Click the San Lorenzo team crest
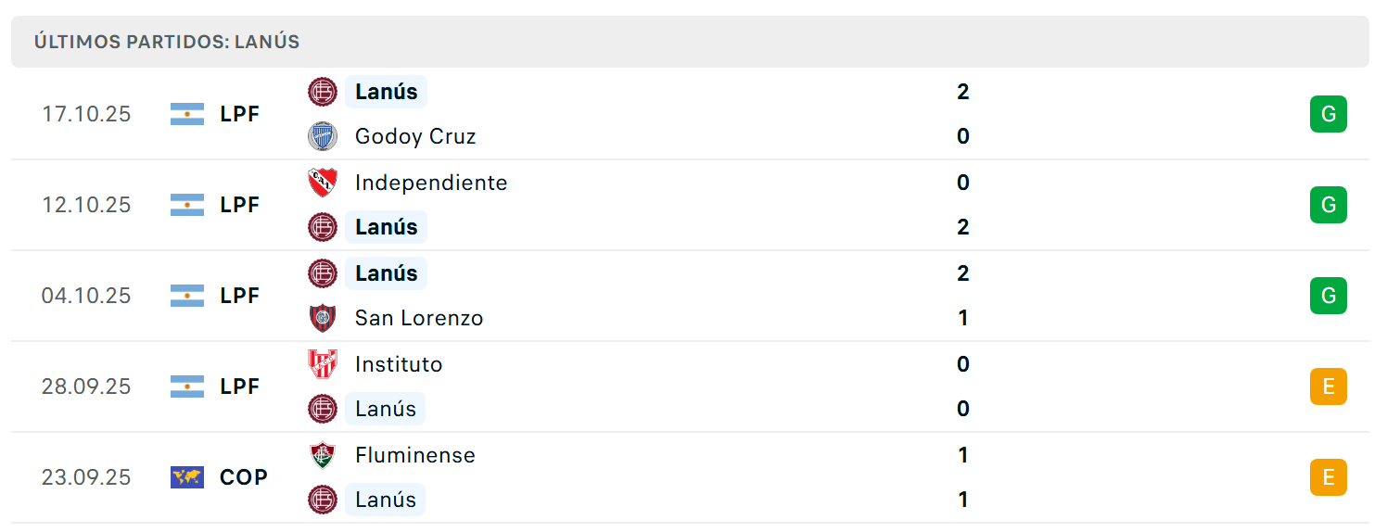This screenshot has width=1387, height=532. click(323, 318)
